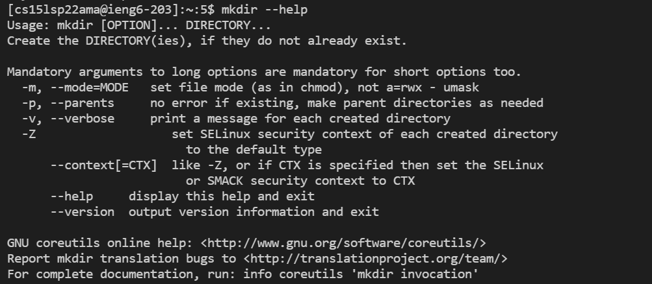Select the --mode=MODE option text
Image resolution: width=652 pixels, height=284 pixels.
tap(90, 88)
